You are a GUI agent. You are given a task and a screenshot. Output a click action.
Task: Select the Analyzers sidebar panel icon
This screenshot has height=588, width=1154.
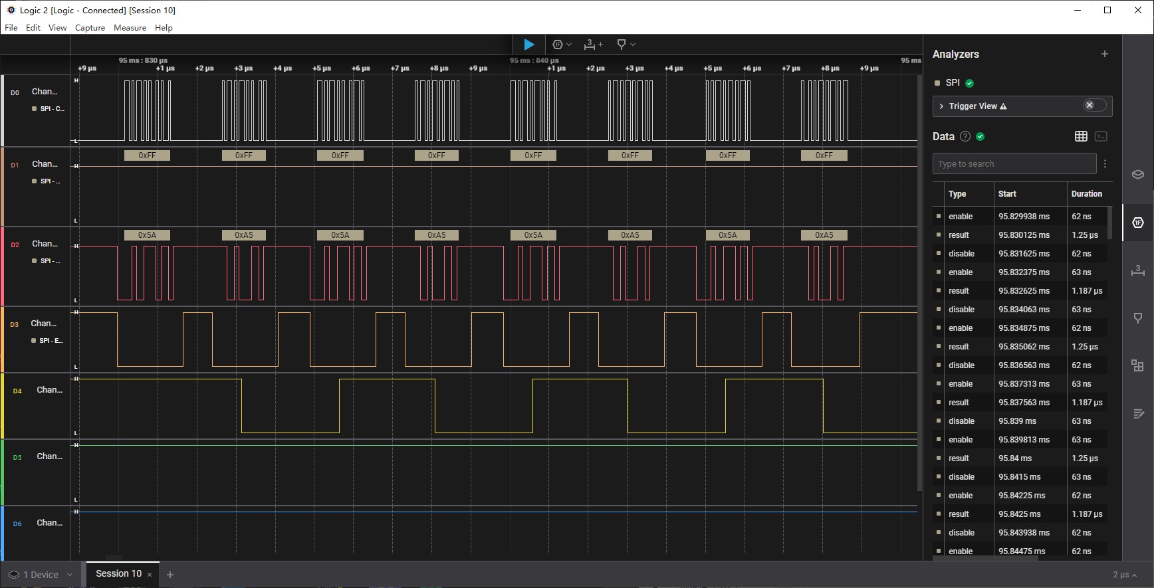tap(1138, 223)
